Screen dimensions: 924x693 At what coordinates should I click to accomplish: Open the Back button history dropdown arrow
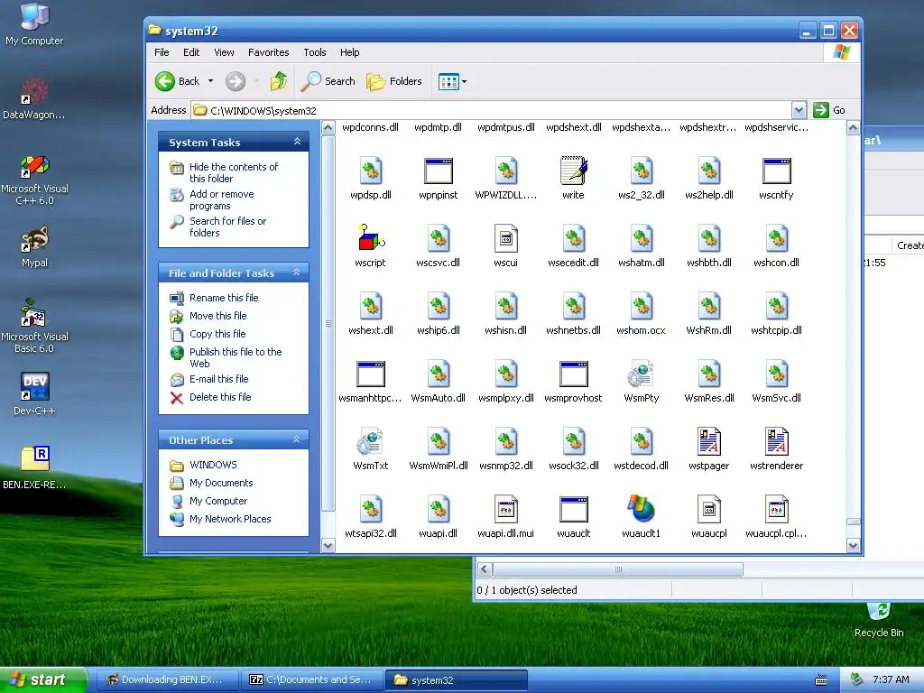[210, 81]
